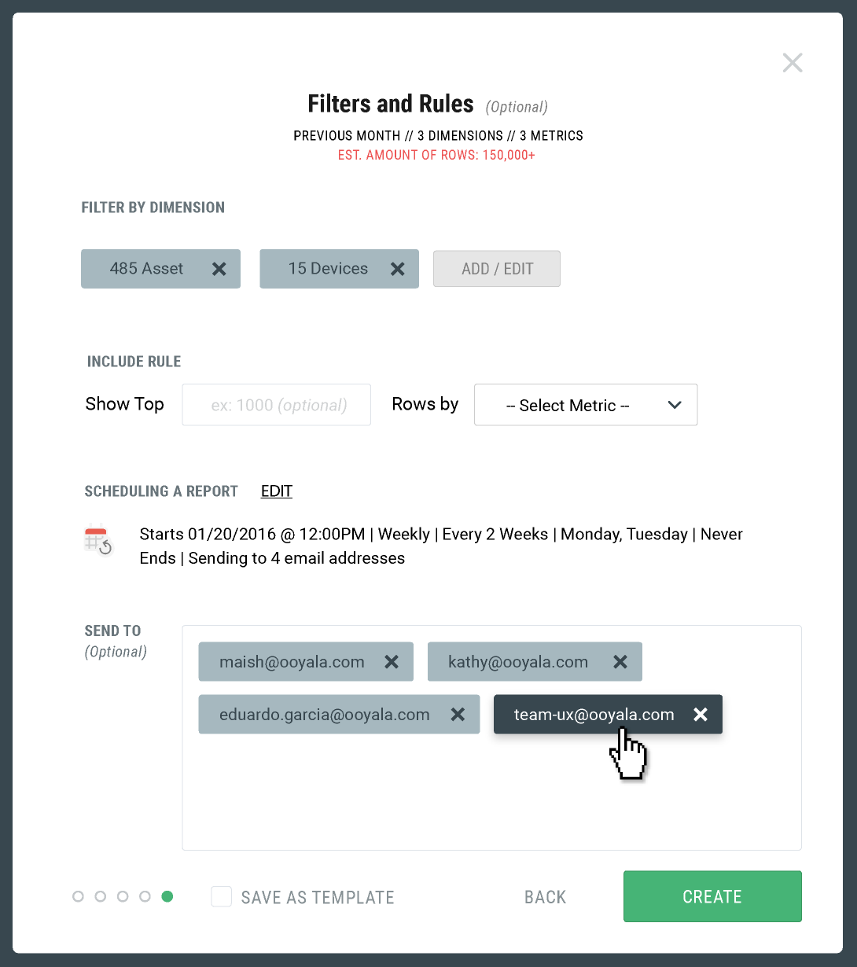Open the ADD / EDIT dimensions panel

[x=496, y=268]
